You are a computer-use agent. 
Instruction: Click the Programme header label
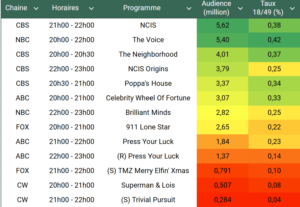[x=142, y=8]
